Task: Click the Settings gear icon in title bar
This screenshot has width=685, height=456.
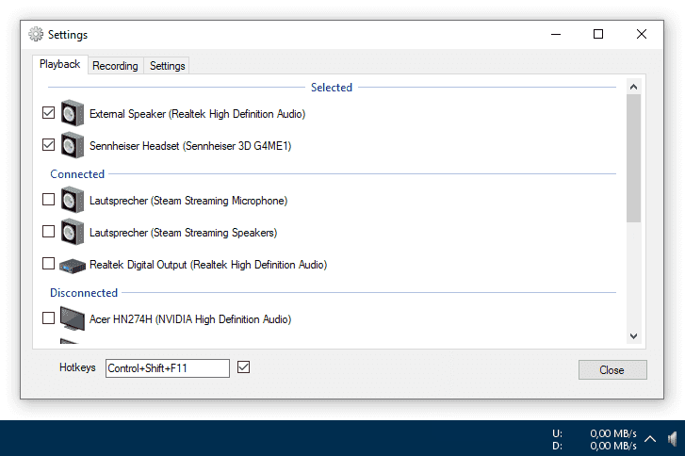Action: tap(36, 34)
